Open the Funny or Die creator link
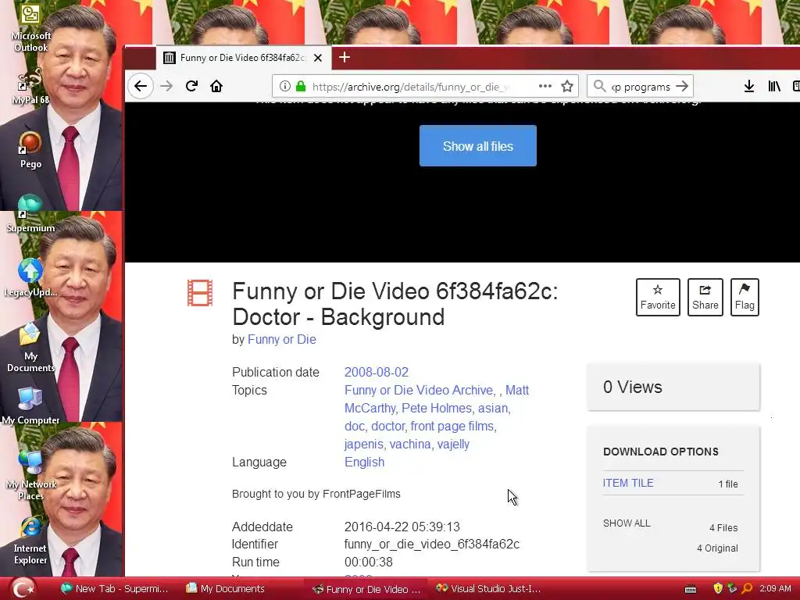Screen dimensions: 800x600 click(281, 339)
